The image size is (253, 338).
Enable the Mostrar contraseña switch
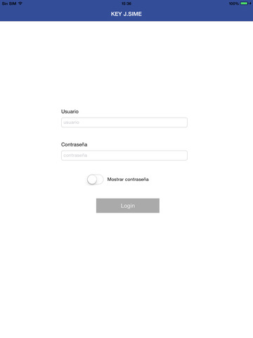pyautogui.click(x=95, y=180)
